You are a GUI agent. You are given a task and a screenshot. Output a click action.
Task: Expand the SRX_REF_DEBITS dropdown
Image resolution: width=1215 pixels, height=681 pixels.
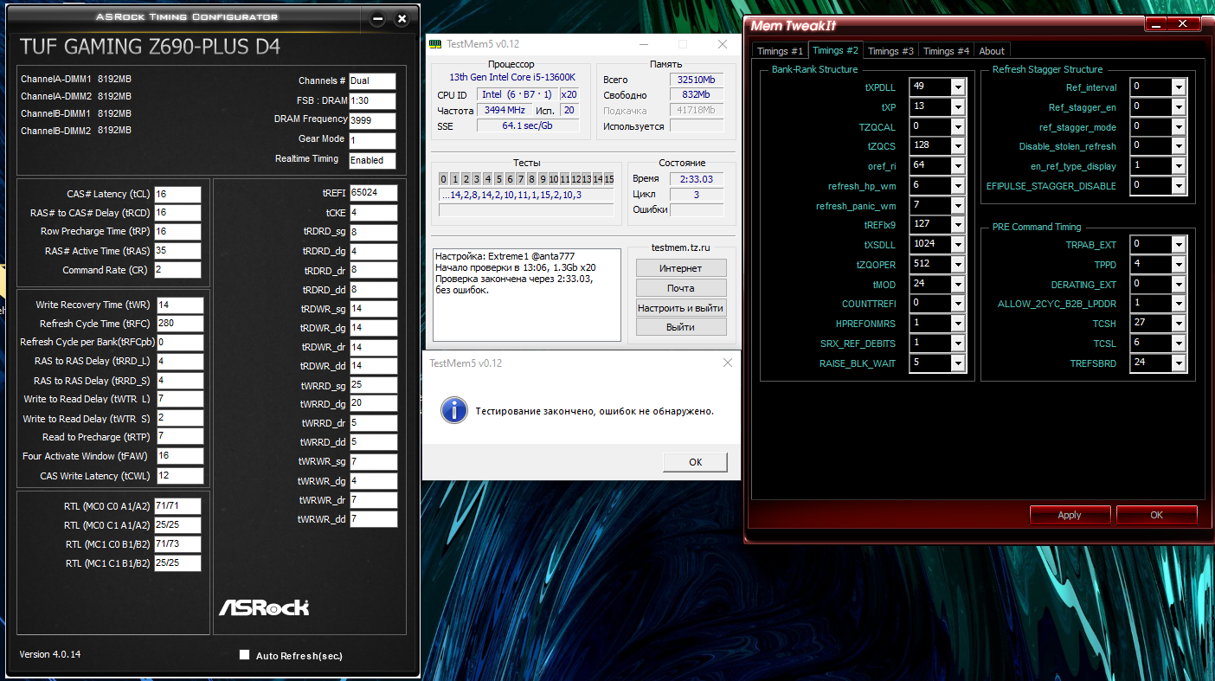pyautogui.click(x=958, y=344)
